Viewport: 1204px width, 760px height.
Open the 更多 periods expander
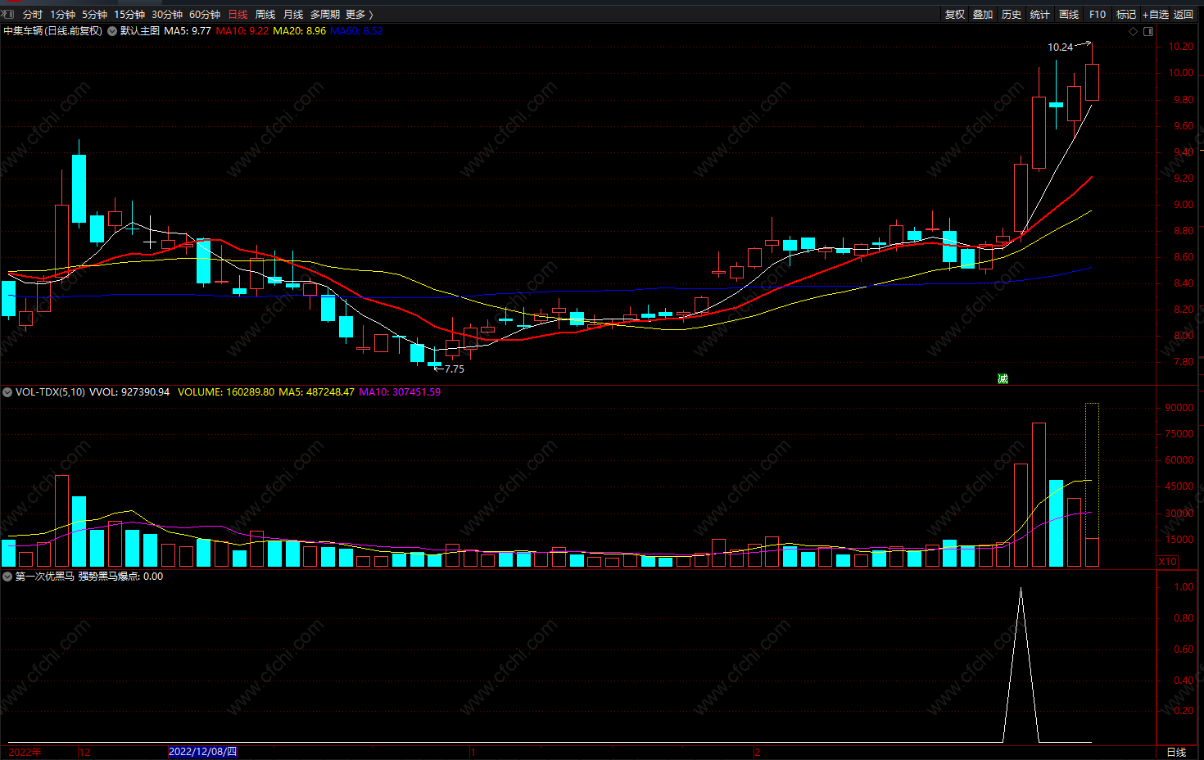pyautogui.click(x=360, y=15)
